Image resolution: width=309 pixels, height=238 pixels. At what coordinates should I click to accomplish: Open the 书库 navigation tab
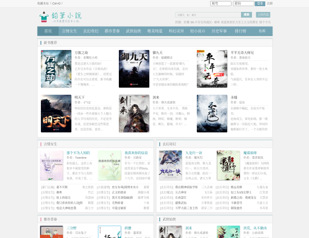(262, 31)
